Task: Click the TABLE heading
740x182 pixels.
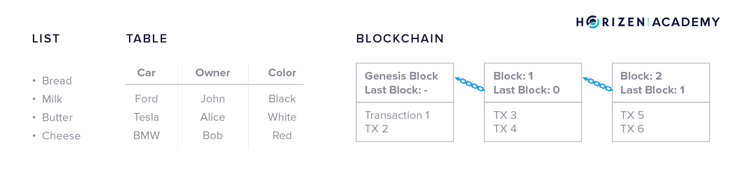Action: (x=147, y=38)
